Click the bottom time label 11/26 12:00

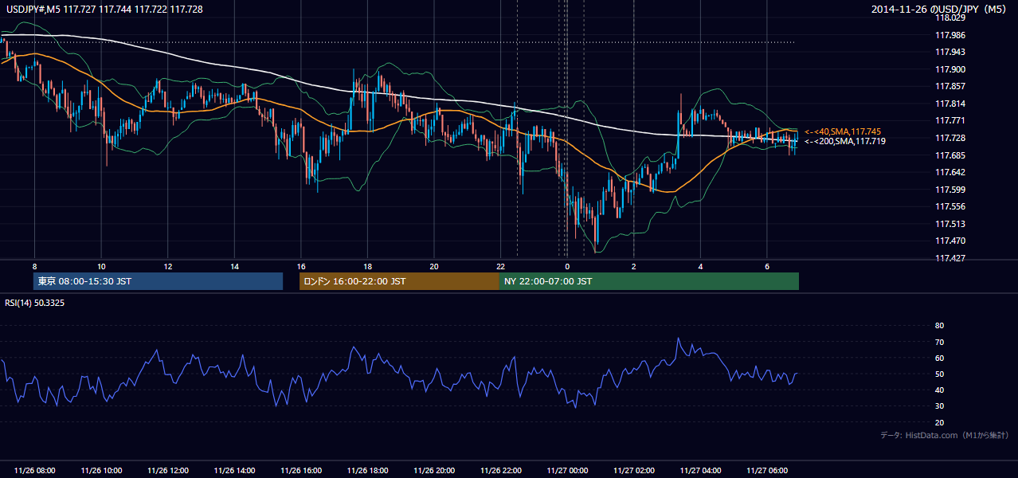click(167, 471)
